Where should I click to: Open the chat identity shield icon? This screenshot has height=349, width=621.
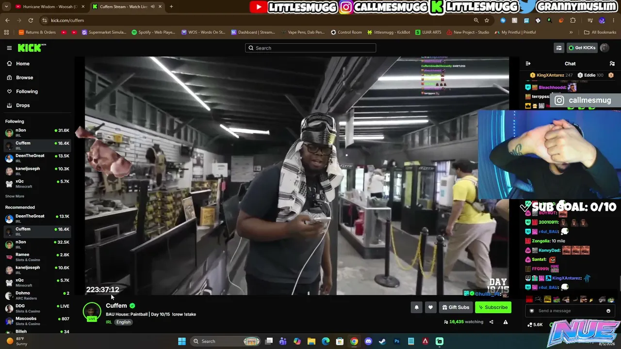point(532,311)
